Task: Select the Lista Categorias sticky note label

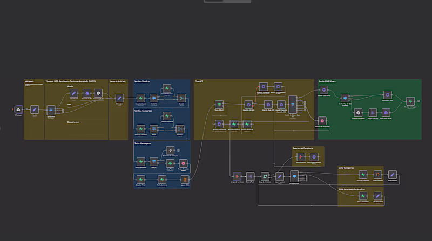Action: coord(346,168)
